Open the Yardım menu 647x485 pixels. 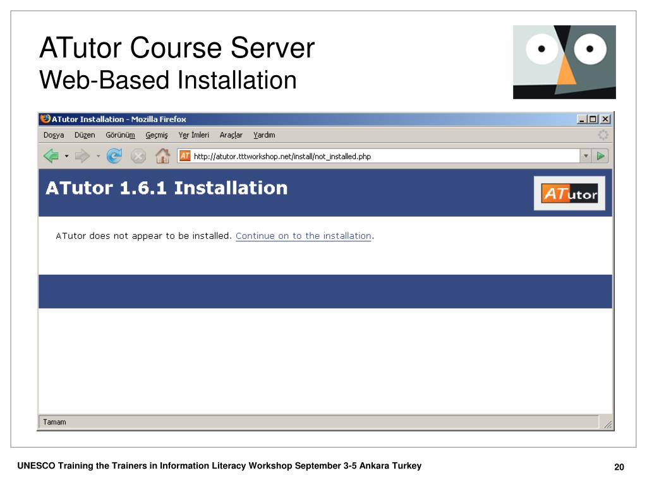point(264,135)
